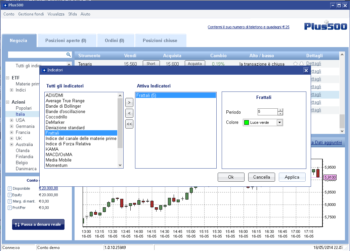The image size is (350, 251).
Task: Click the search magnifier icon
Action: 69,55
